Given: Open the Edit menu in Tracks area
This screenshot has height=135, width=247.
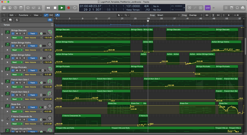Looking at the screenshot, I should pos(13,15).
